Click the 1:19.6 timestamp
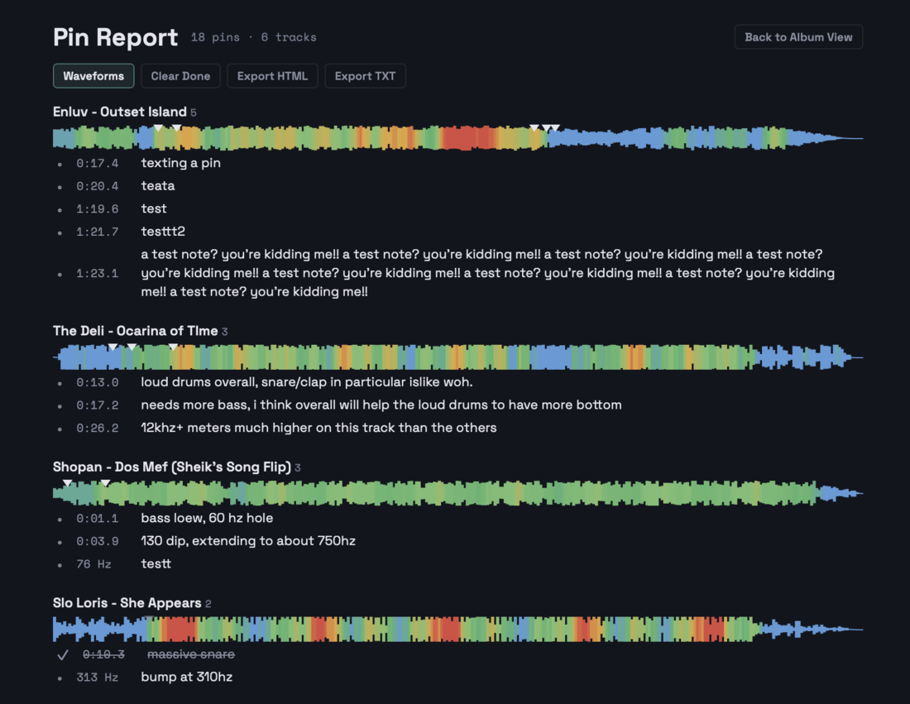Viewport: 910px width, 704px height. [x=98, y=209]
